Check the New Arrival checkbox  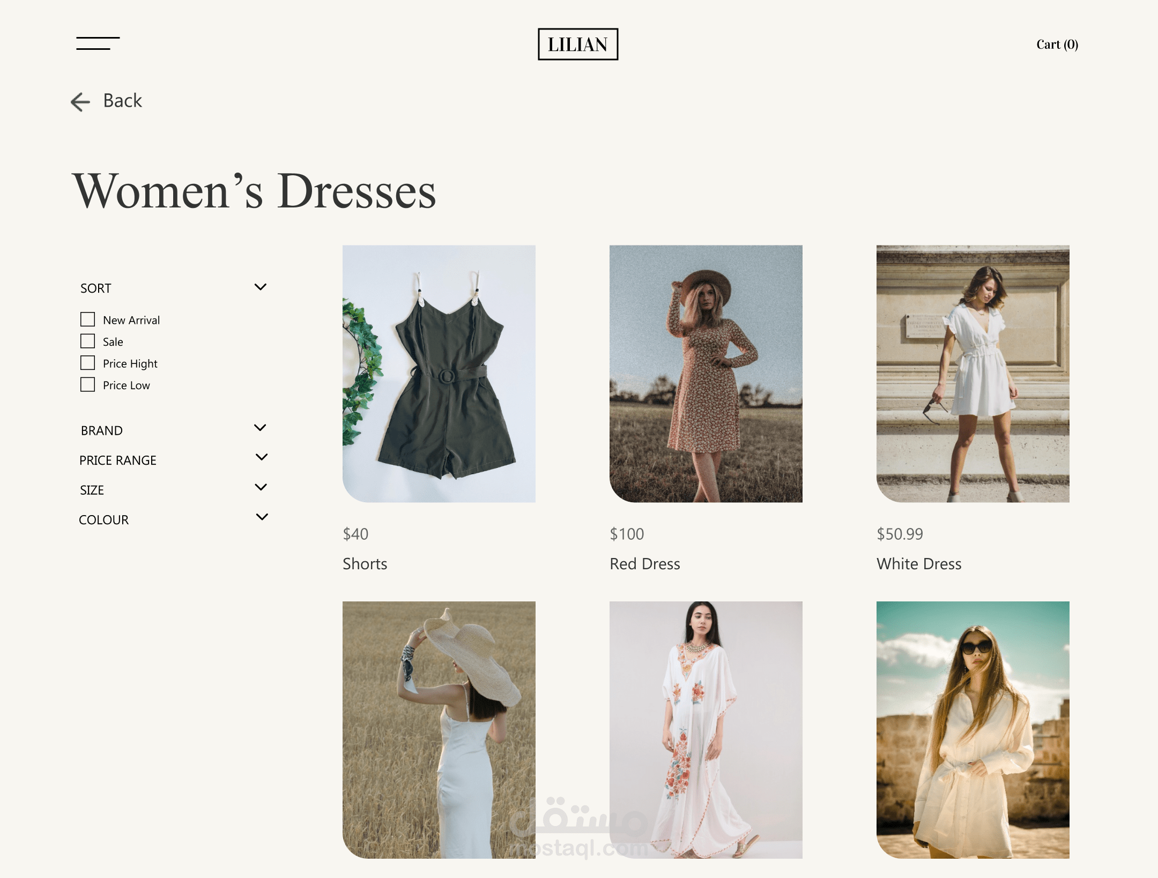tap(87, 319)
